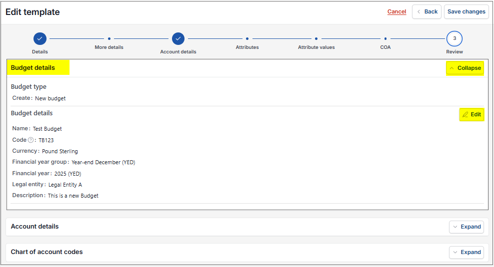Collapse the Budget details section
Screen dimensions: 494x267
tap(465, 68)
